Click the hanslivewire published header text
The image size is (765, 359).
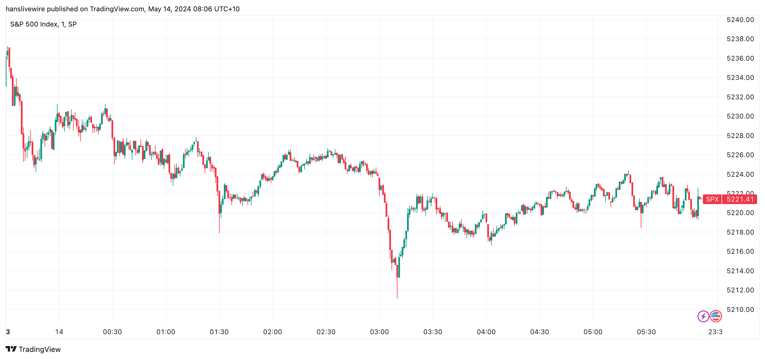coord(122,9)
